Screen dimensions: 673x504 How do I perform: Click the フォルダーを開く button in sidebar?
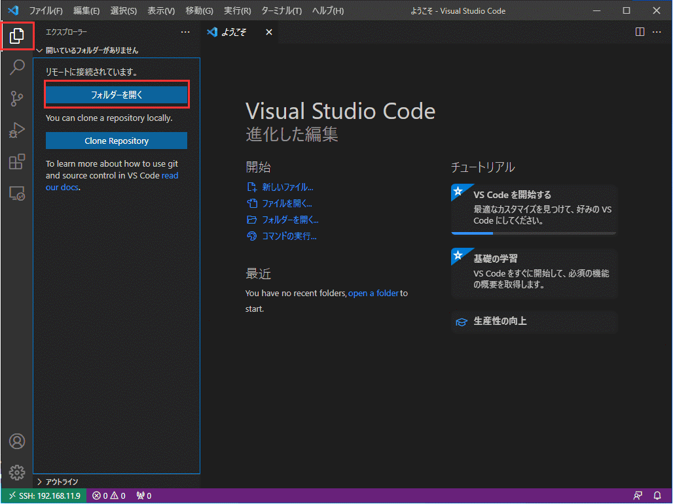click(117, 95)
